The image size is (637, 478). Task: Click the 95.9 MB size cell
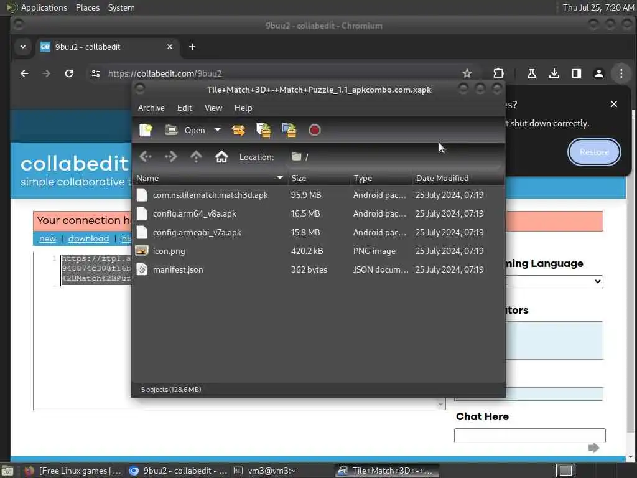pos(306,195)
